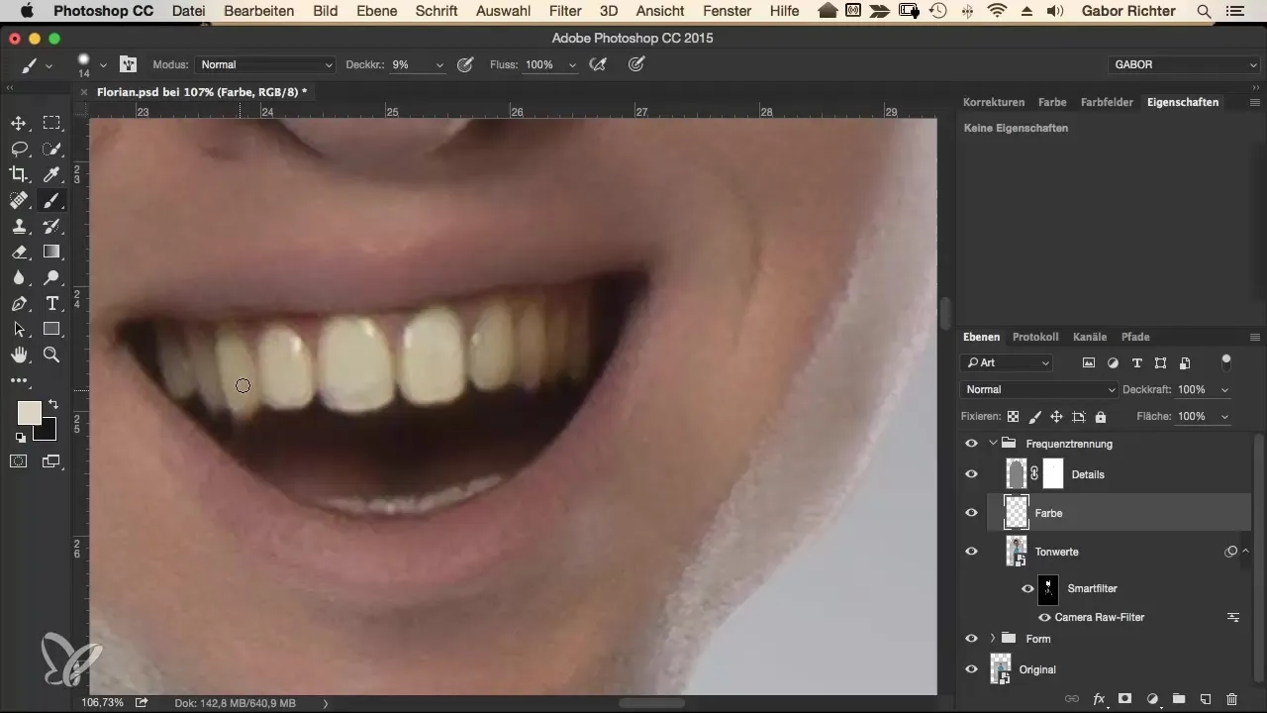Open the layer blend mode Normal dropdown
Viewport: 1267px width, 713px height.
[x=1039, y=389]
